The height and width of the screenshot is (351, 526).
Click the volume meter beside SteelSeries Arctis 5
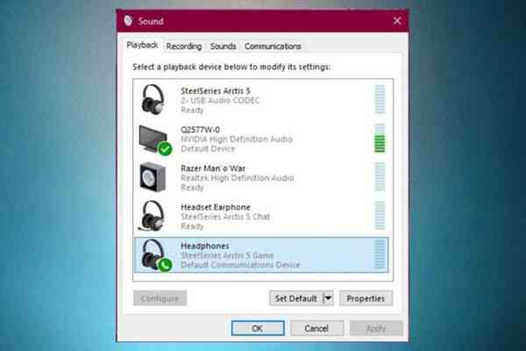point(380,99)
